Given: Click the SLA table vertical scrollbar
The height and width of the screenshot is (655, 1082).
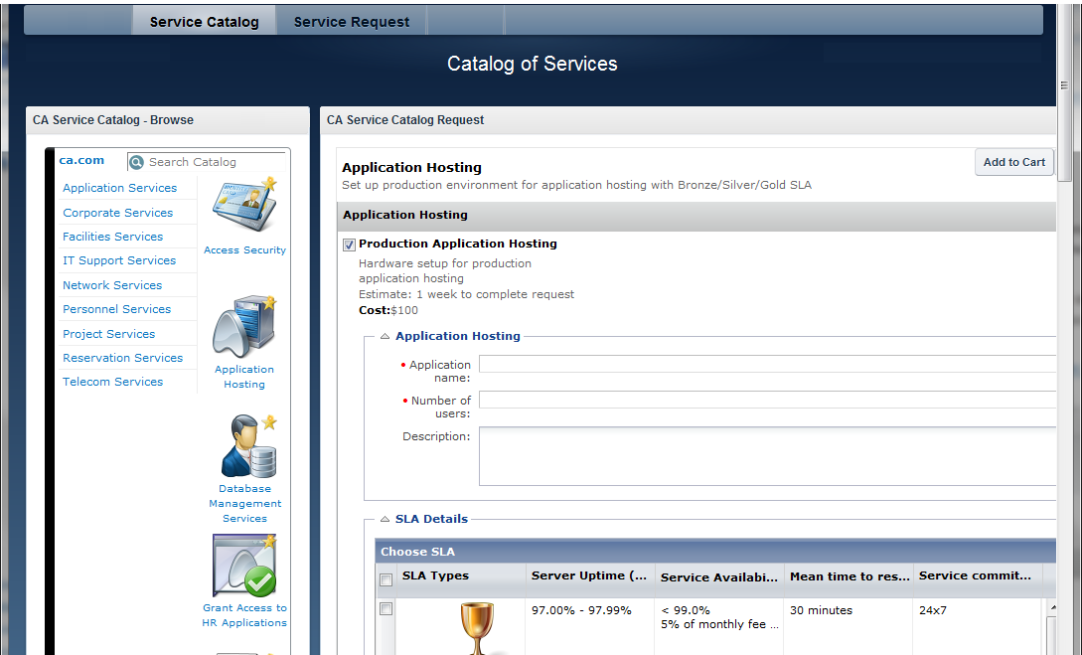Looking at the screenshot, I should pos(1051,626).
